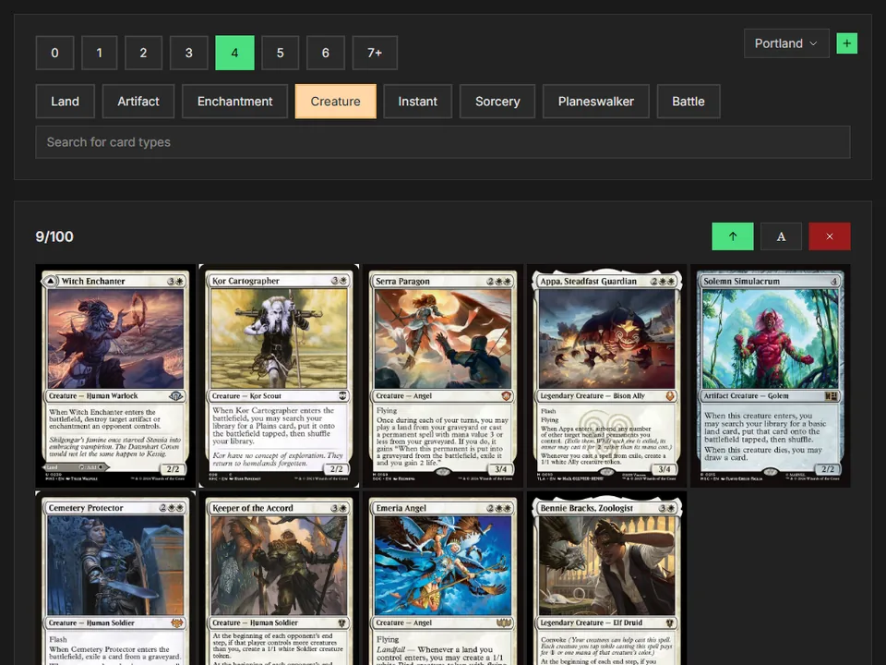Select the Keeper of the Accord card
Viewport: 886px width, 665px height.
[279, 578]
